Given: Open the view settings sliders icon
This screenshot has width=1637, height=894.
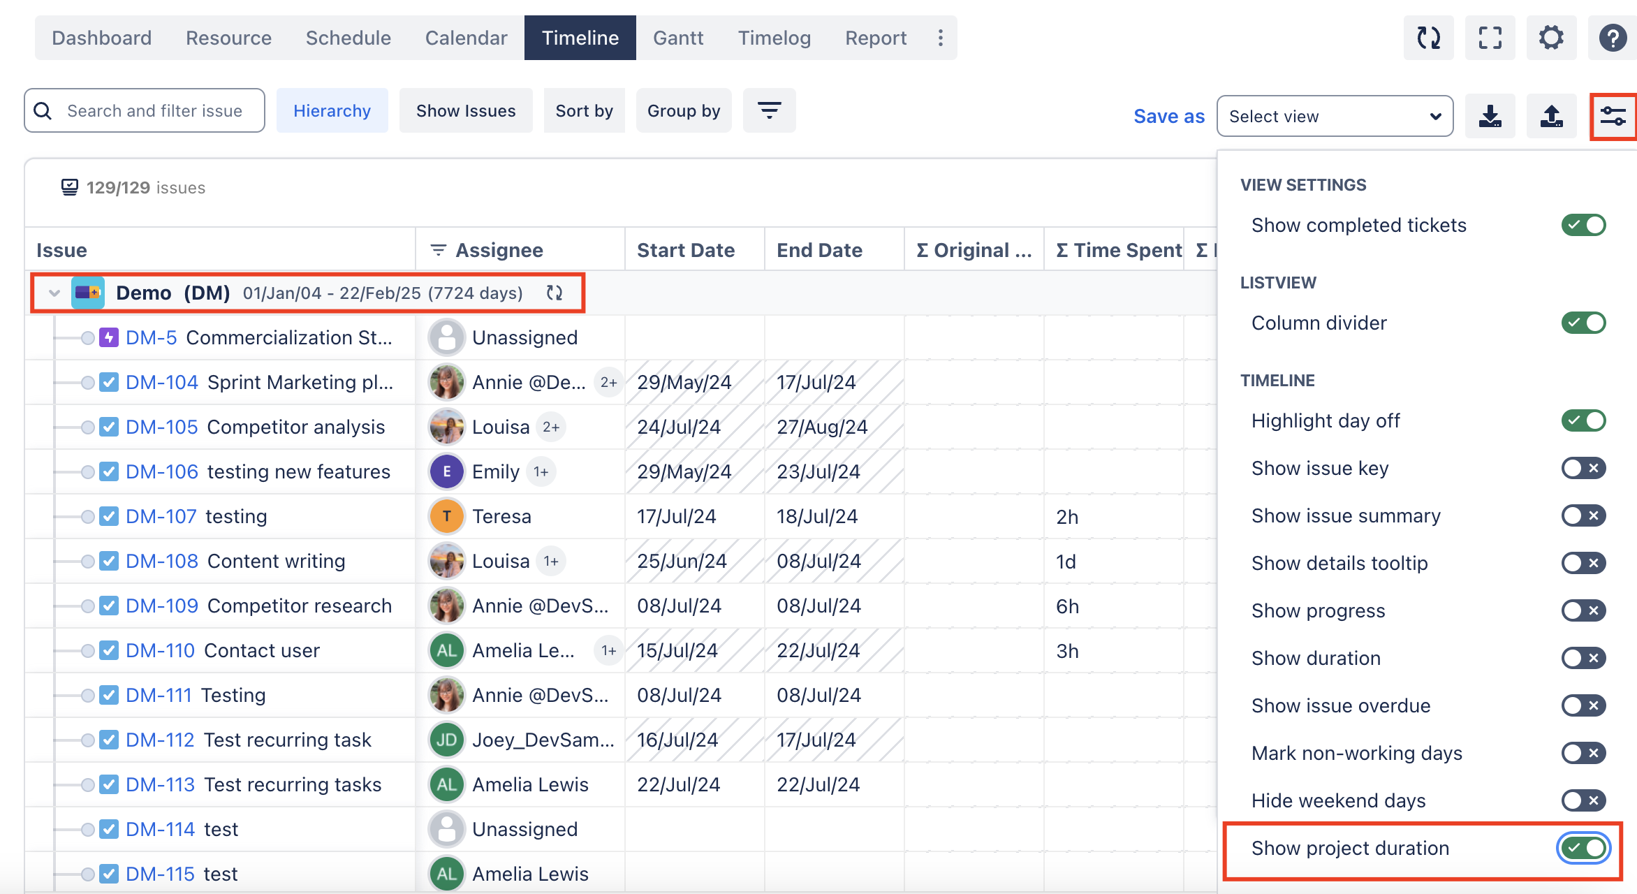Looking at the screenshot, I should click(1613, 116).
